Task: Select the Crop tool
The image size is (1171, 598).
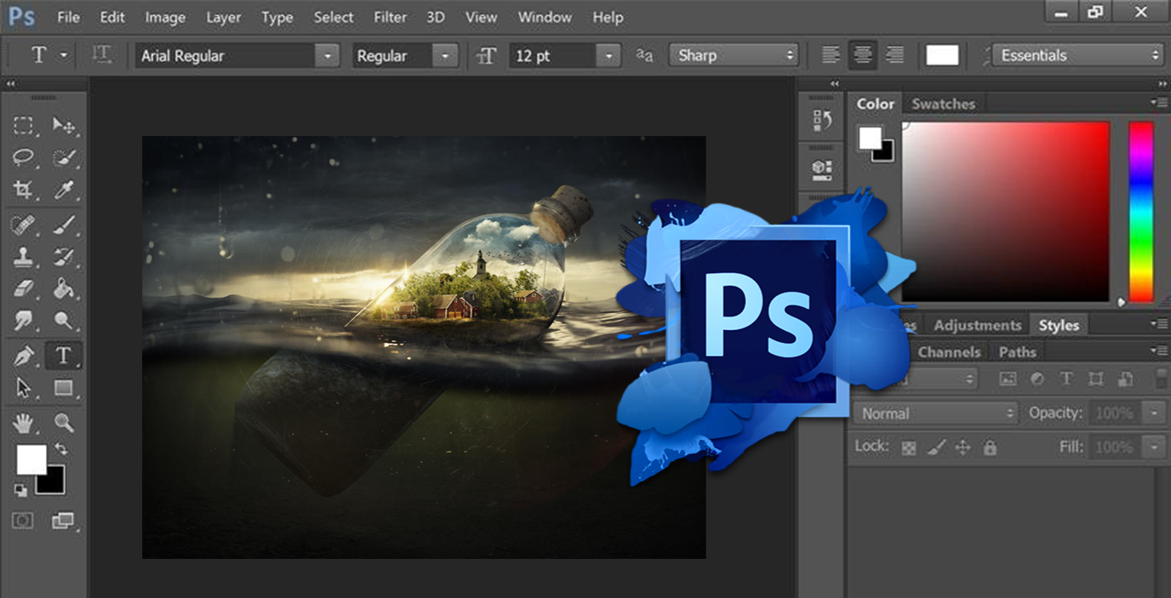Action: tap(23, 190)
